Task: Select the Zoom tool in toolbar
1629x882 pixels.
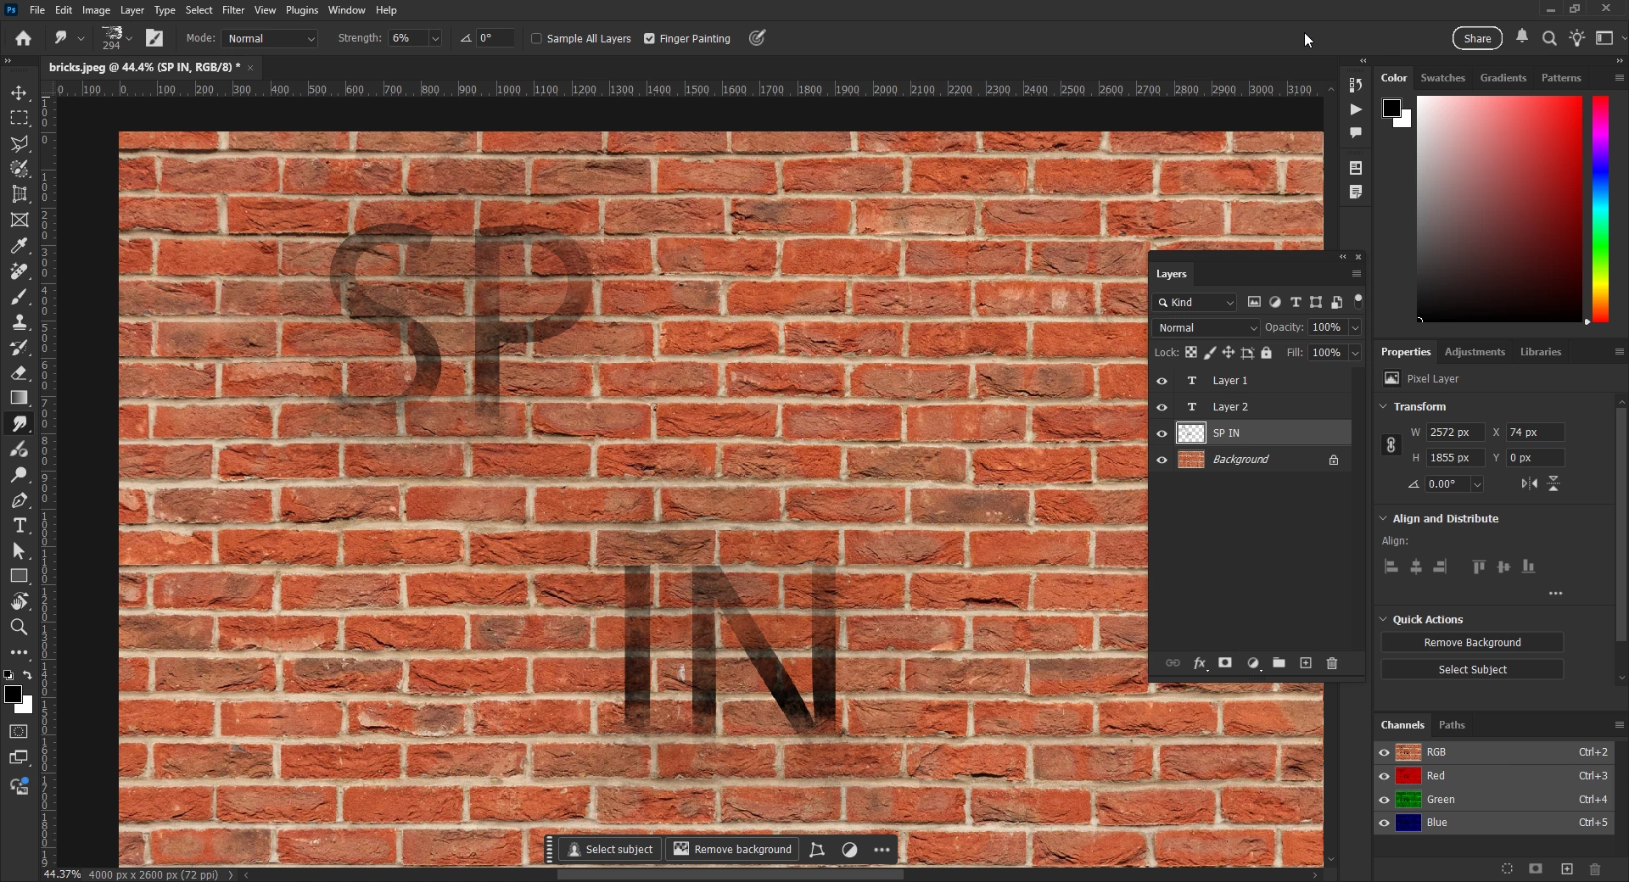Action: tap(19, 628)
